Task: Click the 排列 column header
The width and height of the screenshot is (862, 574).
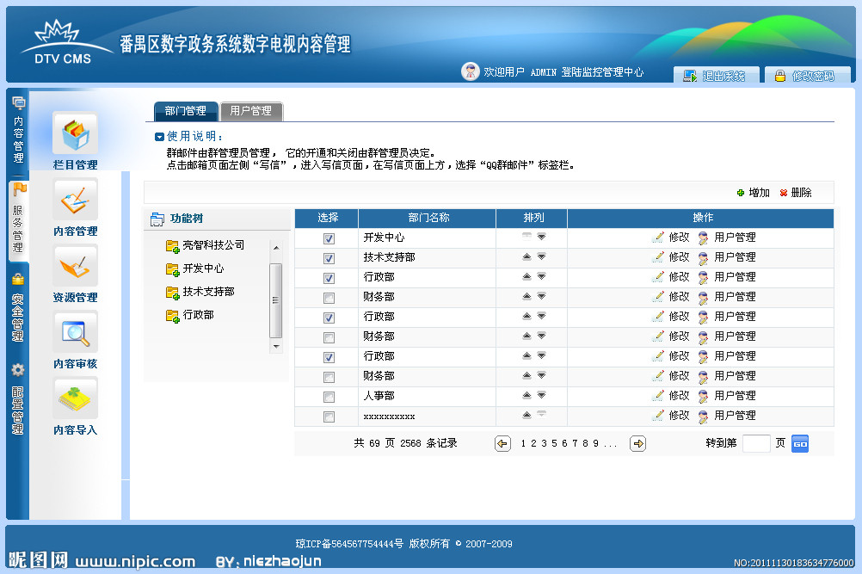Action: point(532,219)
